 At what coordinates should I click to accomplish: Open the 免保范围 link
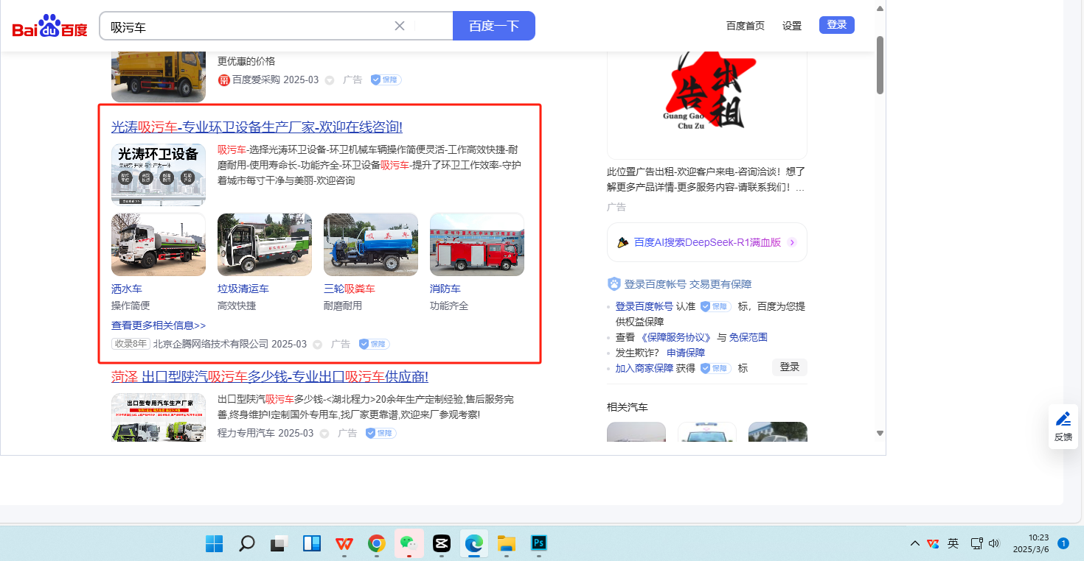[748, 337]
